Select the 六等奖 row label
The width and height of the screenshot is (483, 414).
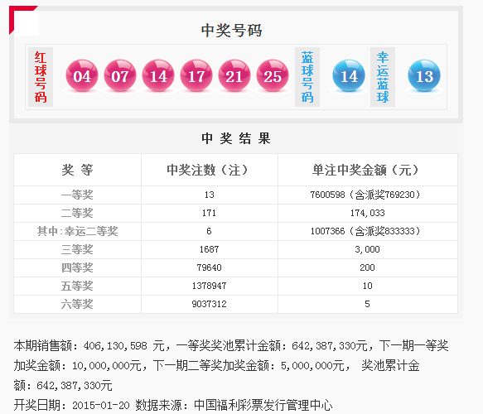[77, 304]
